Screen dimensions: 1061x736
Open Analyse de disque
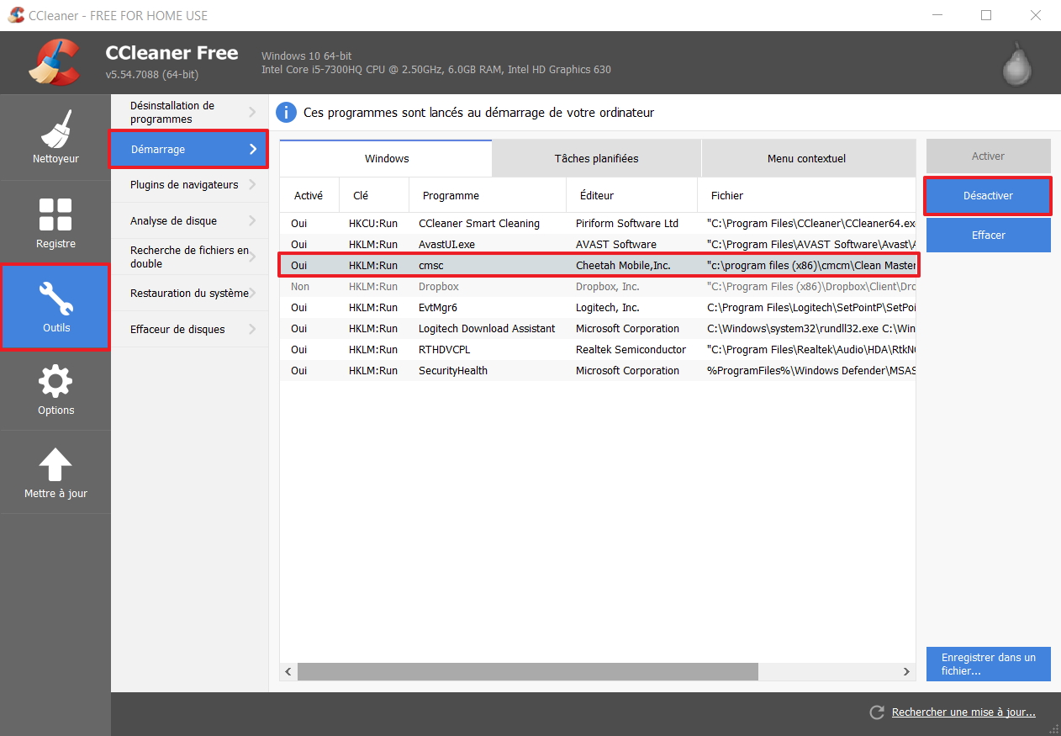(189, 221)
